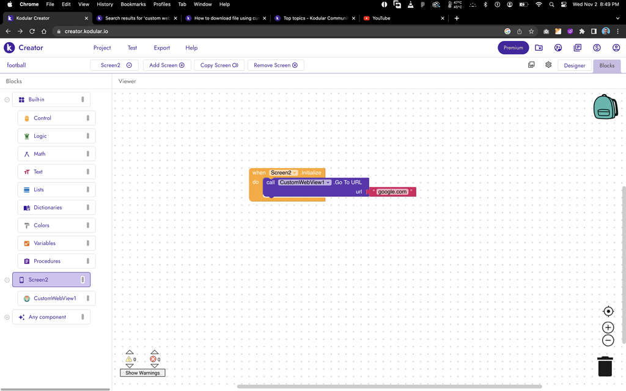The height and width of the screenshot is (391, 626).
Task: Click the Add Screen button
Action: coord(166,65)
